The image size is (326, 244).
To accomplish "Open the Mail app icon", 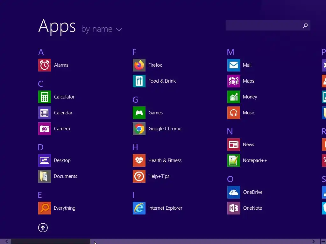I will pyautogui.click(x=234, y=65).
